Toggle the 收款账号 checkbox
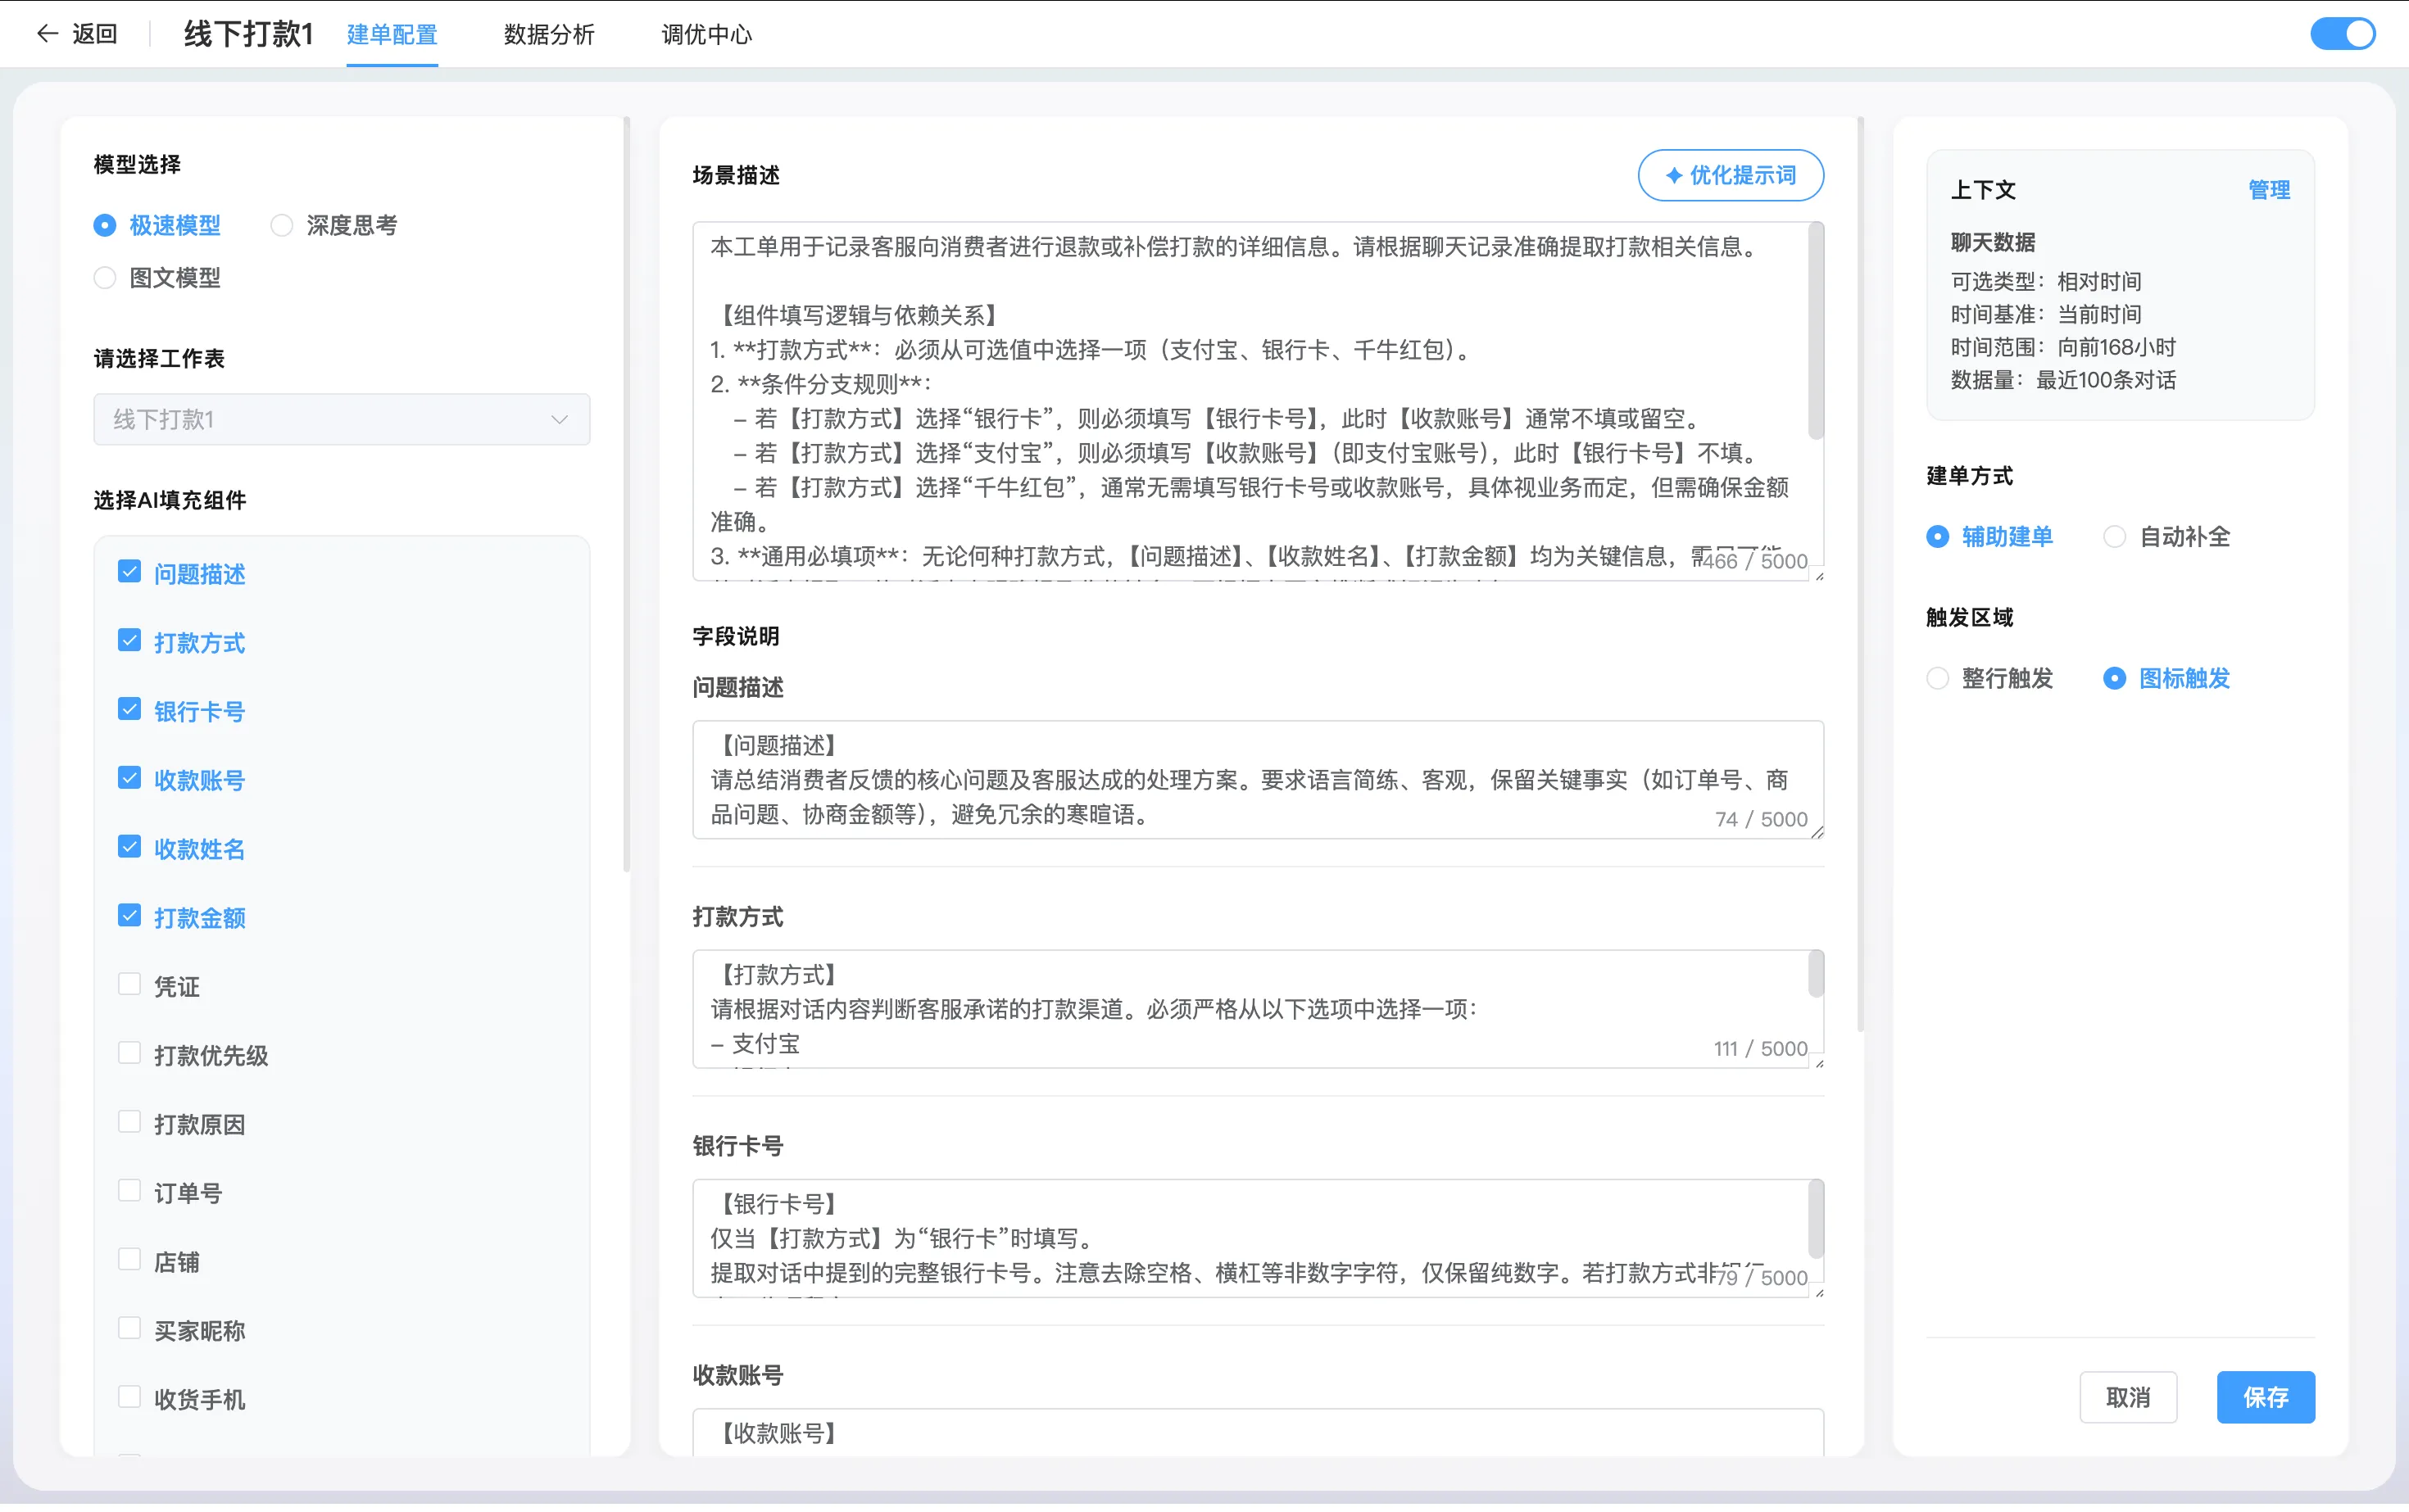Viewport: 2409px width, 1512px height. pos(129,780)
